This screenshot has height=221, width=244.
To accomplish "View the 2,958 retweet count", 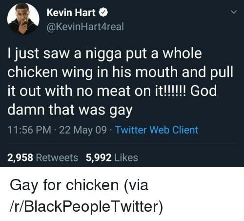I will tap(20, 157).
